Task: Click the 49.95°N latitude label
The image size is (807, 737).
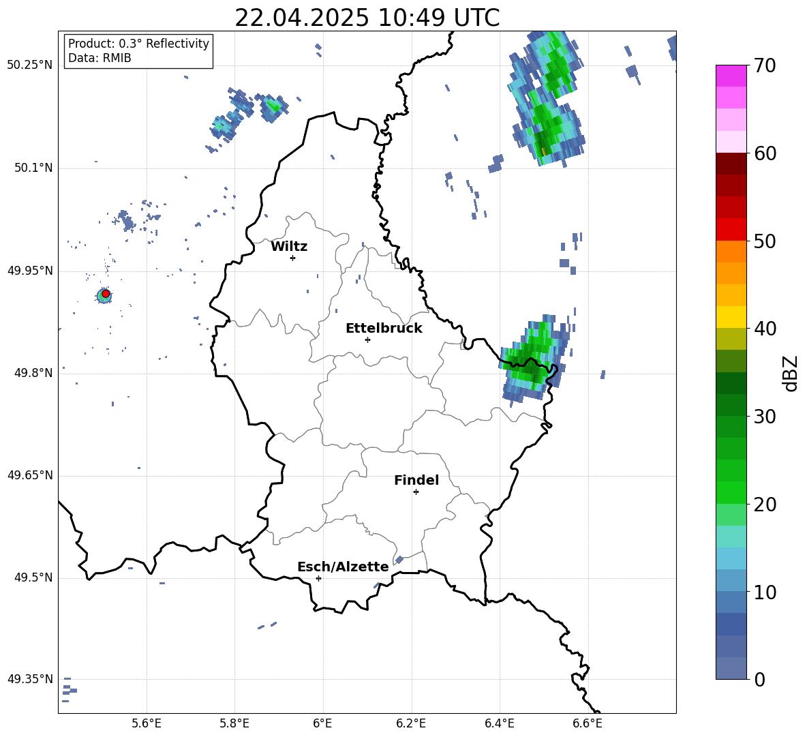Action: (30, 271)
